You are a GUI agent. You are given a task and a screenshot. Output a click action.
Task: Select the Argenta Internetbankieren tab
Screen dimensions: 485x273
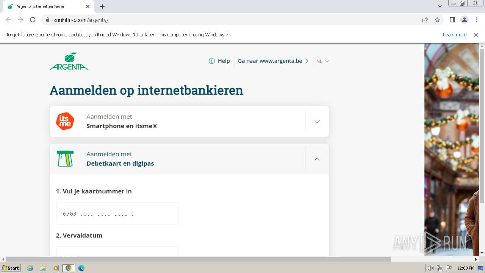[48, 6]
